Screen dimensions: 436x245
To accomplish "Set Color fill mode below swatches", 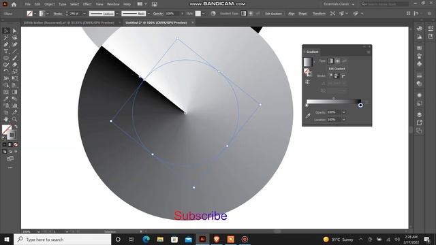I will click(x=4, y=145).
